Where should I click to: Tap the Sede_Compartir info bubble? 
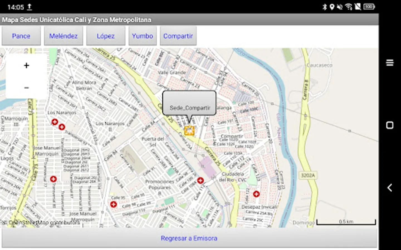[x=189, y=103]
